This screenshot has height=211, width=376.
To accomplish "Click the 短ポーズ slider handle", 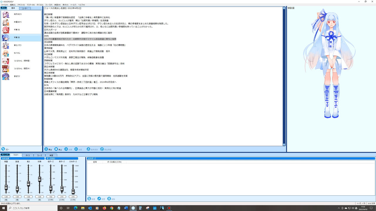I will [x=51, y=188].
